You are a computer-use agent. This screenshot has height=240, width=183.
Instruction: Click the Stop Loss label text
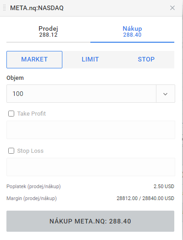[30, 151]
